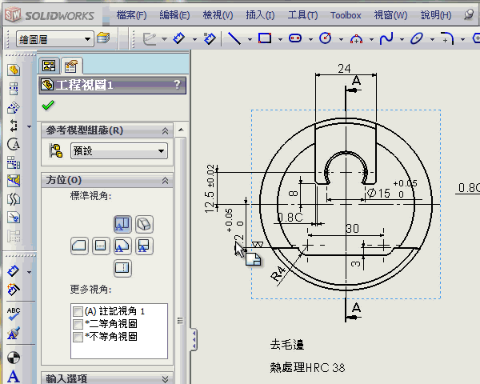Toggle the horizontal dashed-line standard view button
480x384 pixels.
click(x=101, y=246)
